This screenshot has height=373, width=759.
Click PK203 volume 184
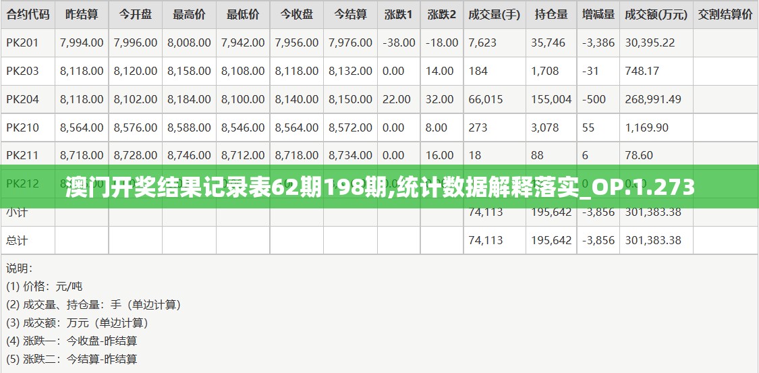click(478, 71)
